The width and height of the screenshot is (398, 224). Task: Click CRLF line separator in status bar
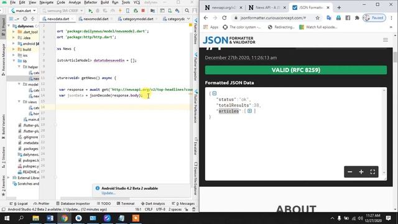click(x=149, y=210)
